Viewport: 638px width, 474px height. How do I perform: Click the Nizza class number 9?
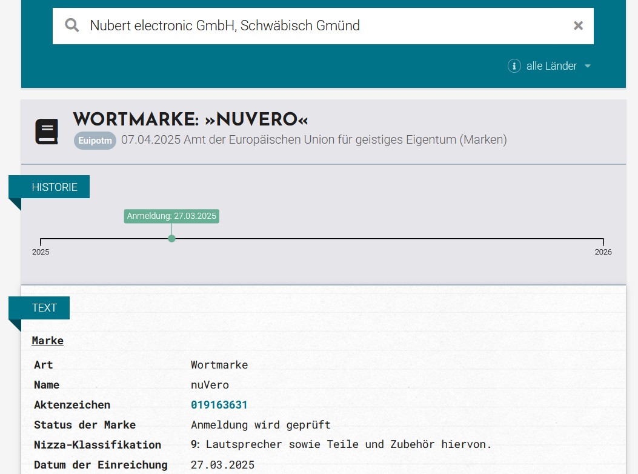[x=194, y=444]
